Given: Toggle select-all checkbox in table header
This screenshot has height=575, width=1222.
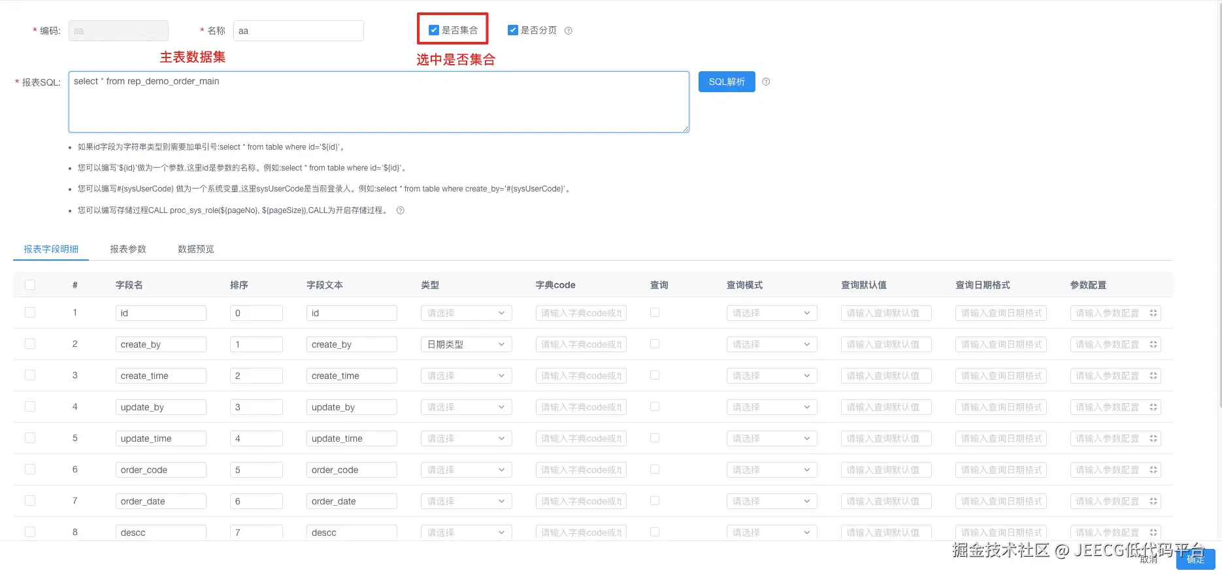Looking at the screenshot, I should [x=30, y=285].
